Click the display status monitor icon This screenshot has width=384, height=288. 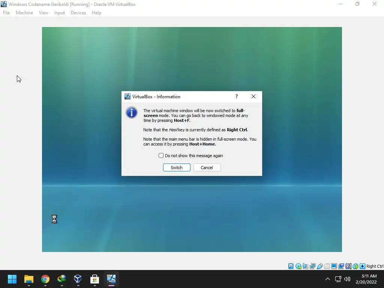pos(334,266)
